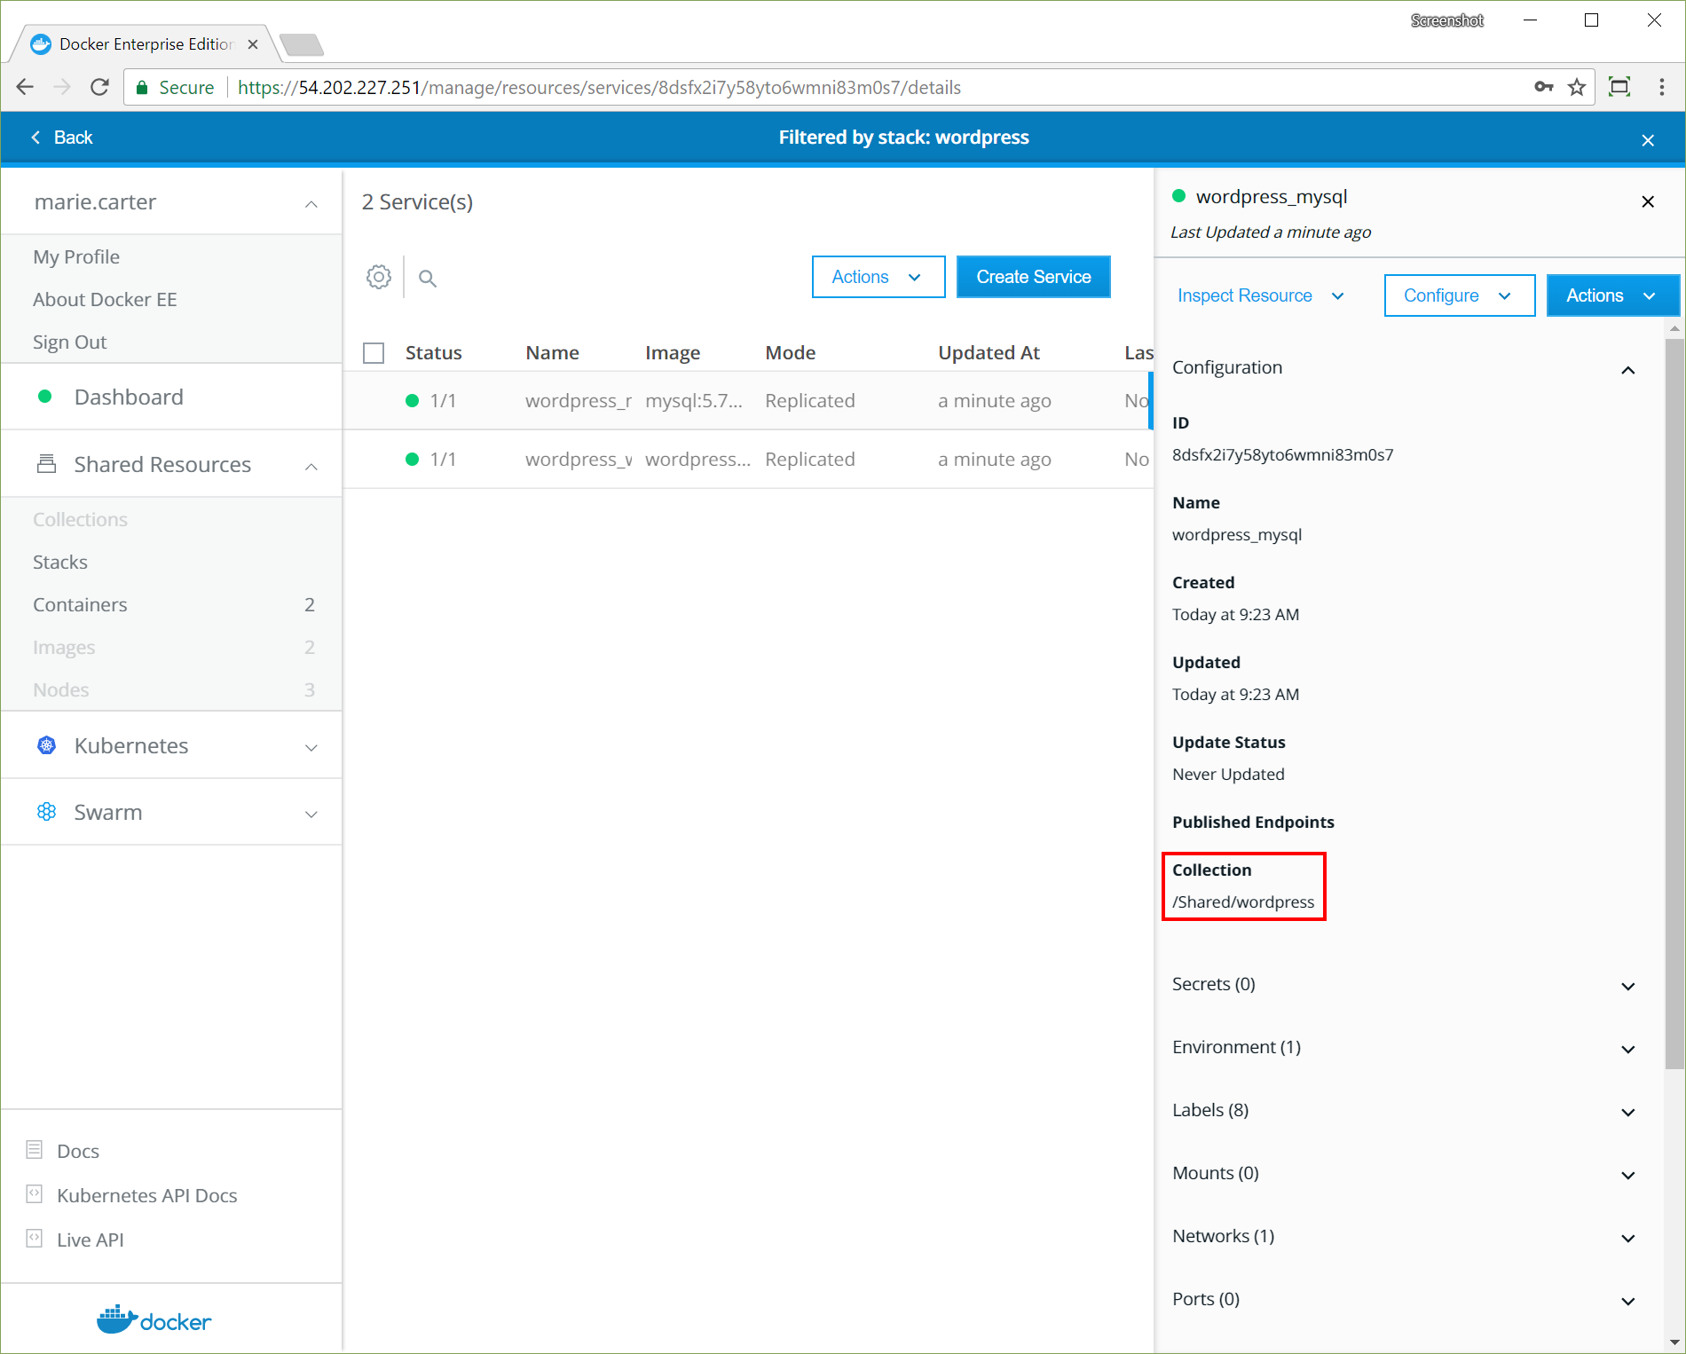Click the Kubernetes wheel icon in sidebar
Image resolution: width=1686 pixels, height=1354 pixels.
click(47, 745)
